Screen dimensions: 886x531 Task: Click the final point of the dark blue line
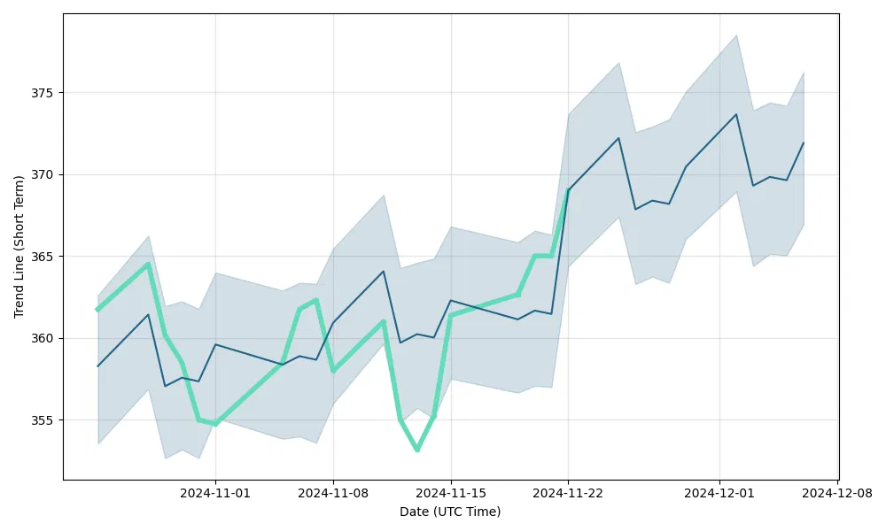[804, 142]
